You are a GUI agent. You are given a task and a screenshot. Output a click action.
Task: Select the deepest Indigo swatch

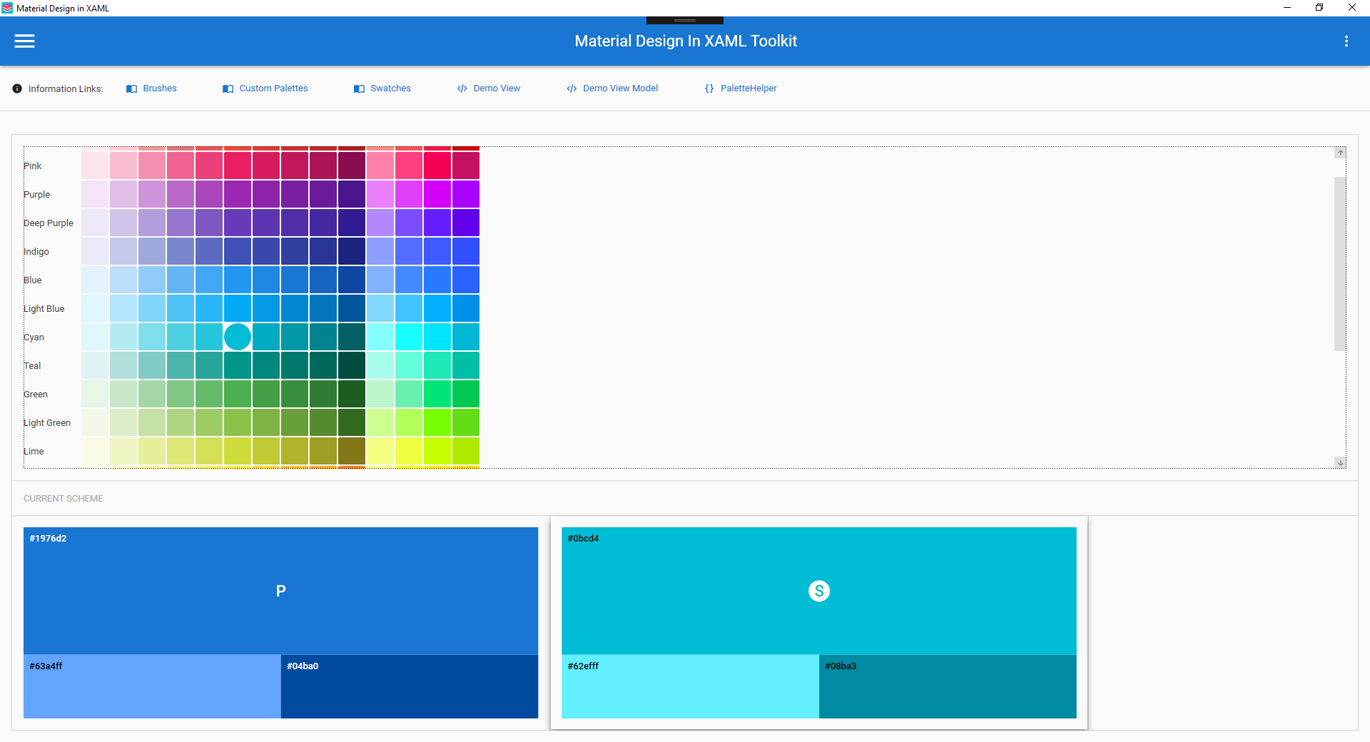pos(351,251)
